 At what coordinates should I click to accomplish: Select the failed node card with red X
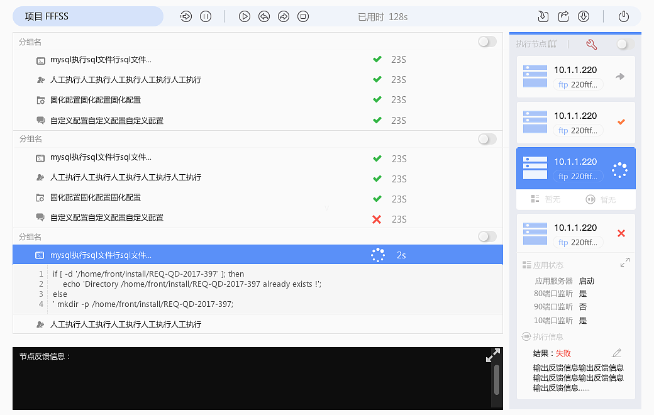point(576,233)
